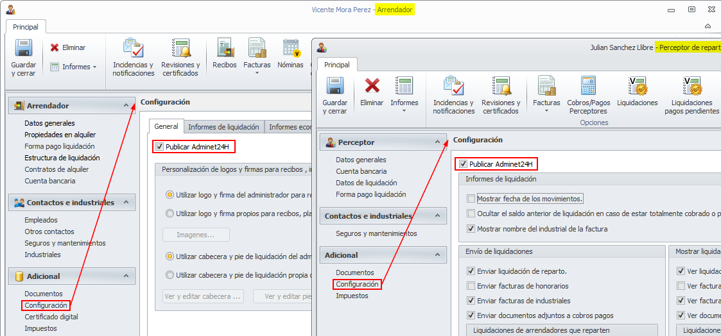
Task: Collapse Contactos e industriales group in Perceptor window
Action: (x=437, y=215)
